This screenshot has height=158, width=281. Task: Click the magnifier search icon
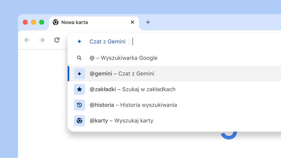pyautogui.click(x=79, y=58)
